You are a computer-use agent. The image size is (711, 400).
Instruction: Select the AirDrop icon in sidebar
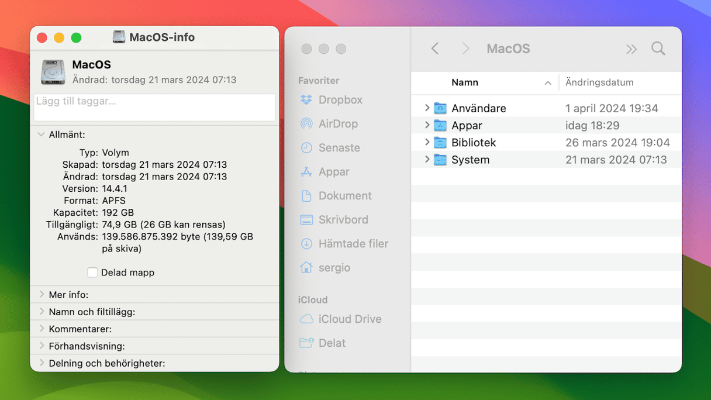coord(306,124)
